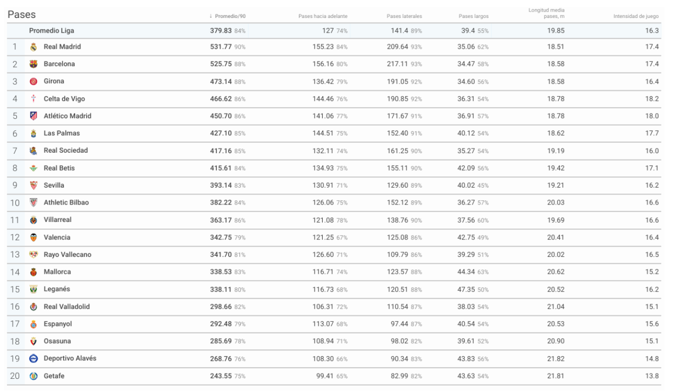Click Real Valladolid 21.04 pass length
This screenshot has width=673, height=391.
click(x=556, y=306)
